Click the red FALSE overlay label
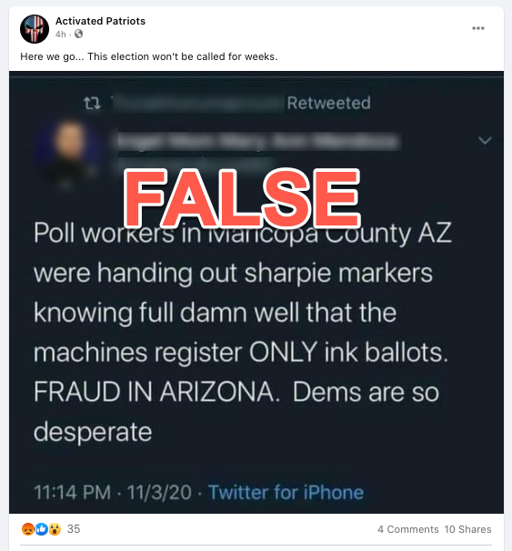This screenshot has width=512, height=551. tap(243, 198)
